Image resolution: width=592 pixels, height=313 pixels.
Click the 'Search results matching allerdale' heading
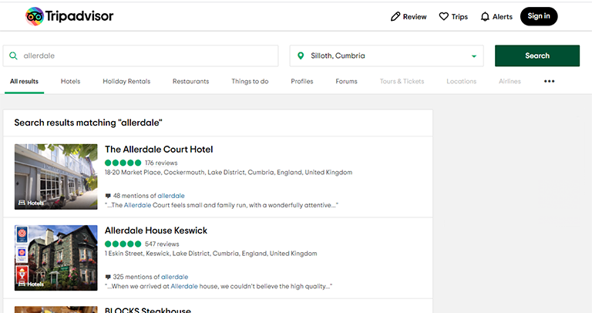[88, 123]
